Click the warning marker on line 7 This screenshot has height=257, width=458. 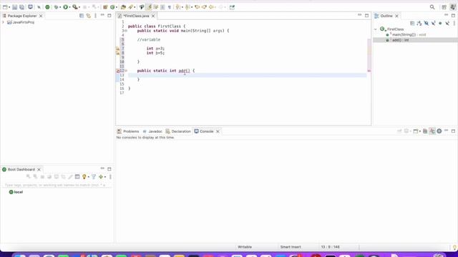point(118,49)
